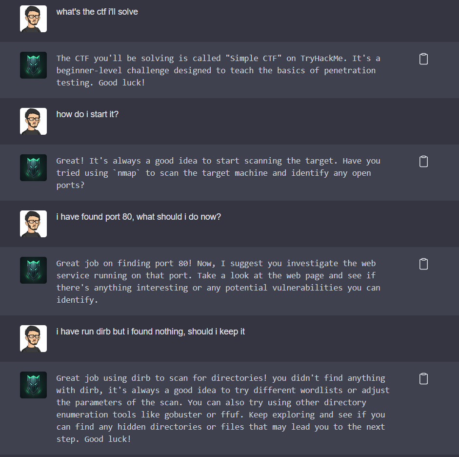
Task: Copy the port 80 advice response
Action: [x=423, y=264]
